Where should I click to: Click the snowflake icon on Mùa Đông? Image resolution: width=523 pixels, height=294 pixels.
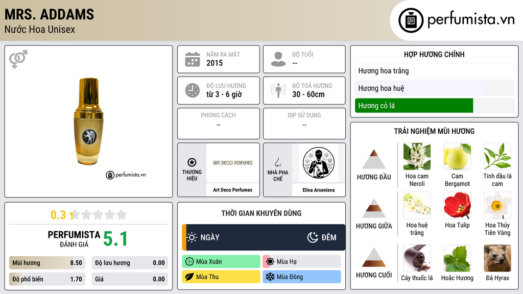pyautogui.click(x=270, y=277)
